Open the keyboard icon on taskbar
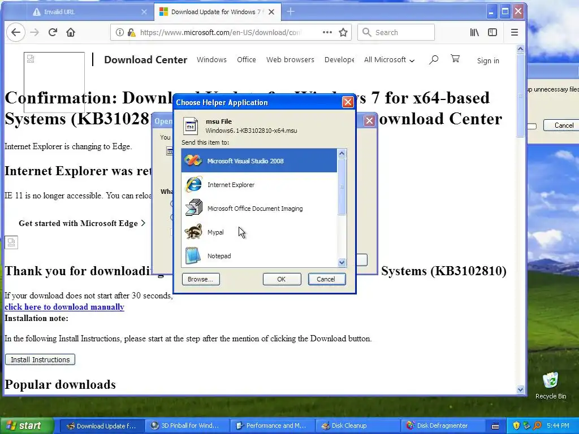This screenshot has width=579, height=434. tap(495, 426)
